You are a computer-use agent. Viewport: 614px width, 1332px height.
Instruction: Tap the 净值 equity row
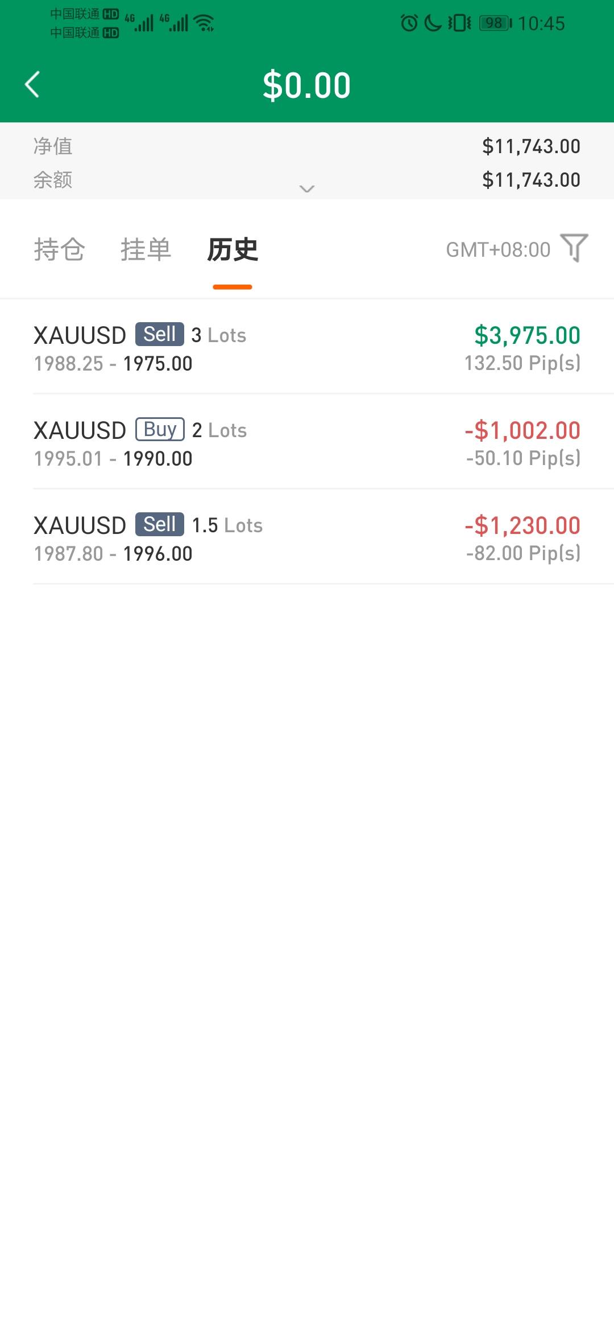pyautogui.click(x=307, y=146)
